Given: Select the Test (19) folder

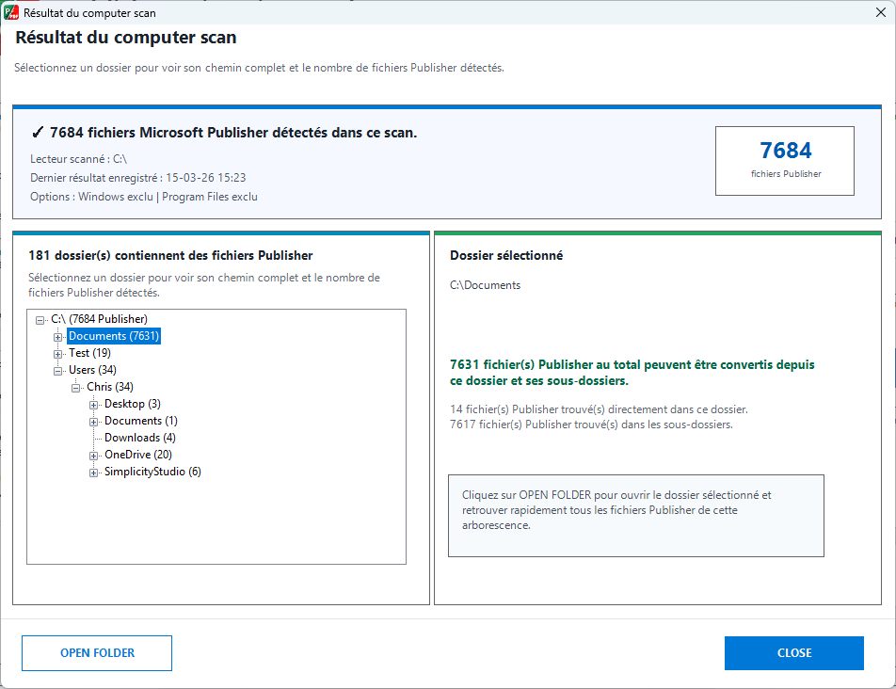Looking at the screenshot, I should (89, 352).
